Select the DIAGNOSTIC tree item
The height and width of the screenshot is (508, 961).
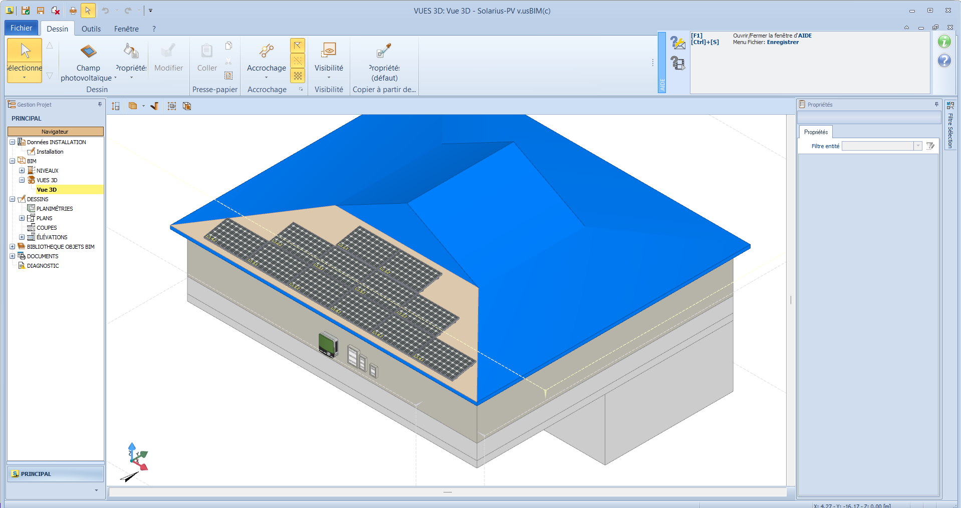point(43,266)
